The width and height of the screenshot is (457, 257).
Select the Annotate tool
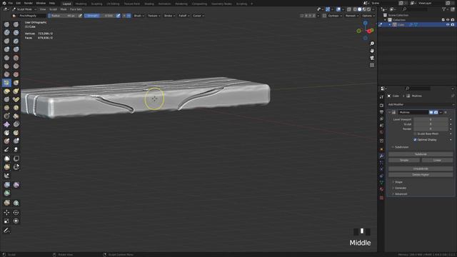click(6, 231)
